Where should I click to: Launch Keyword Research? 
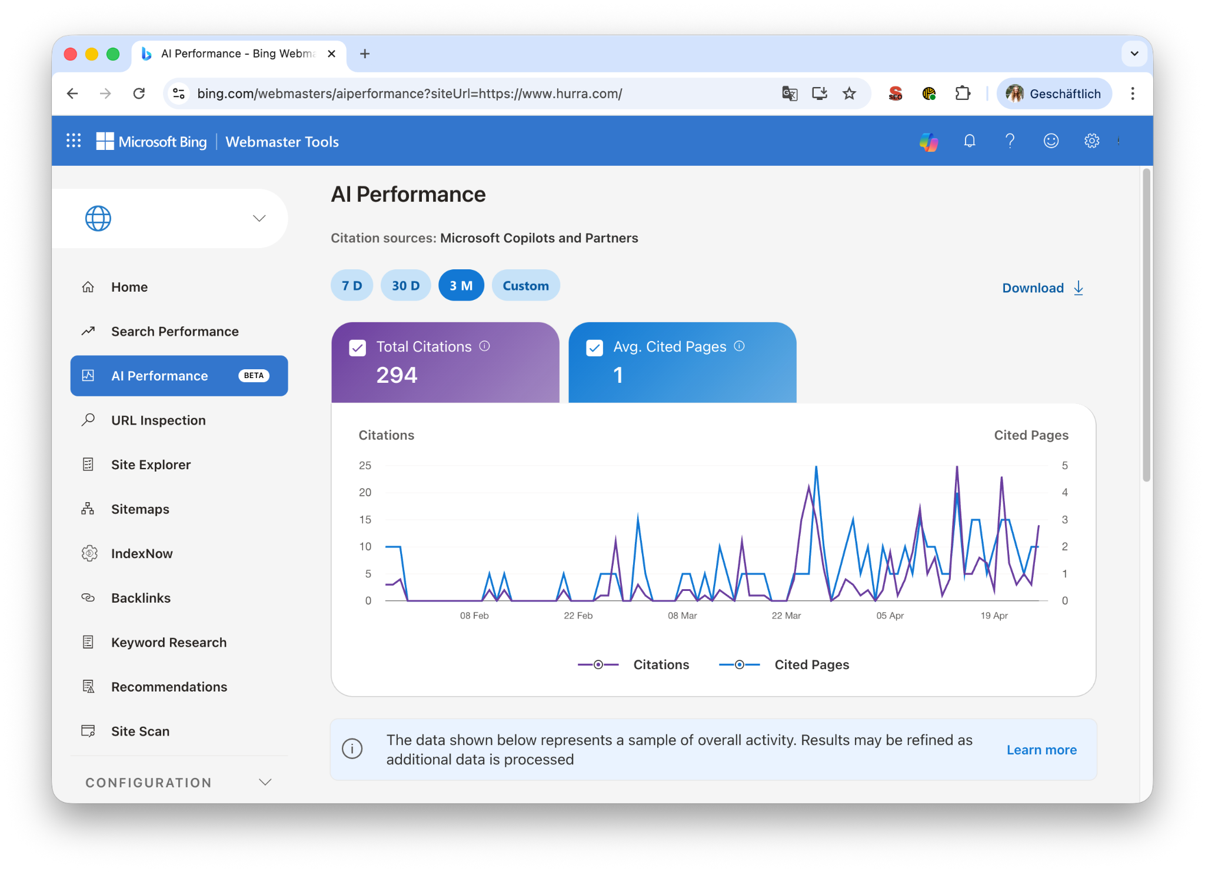[168, 642]
